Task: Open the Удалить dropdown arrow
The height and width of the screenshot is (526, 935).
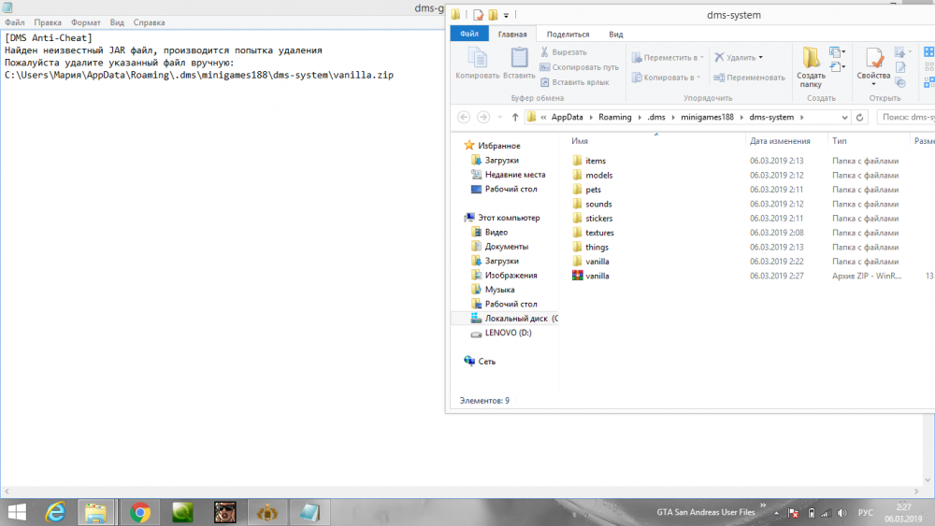Action: coord(760,57)
